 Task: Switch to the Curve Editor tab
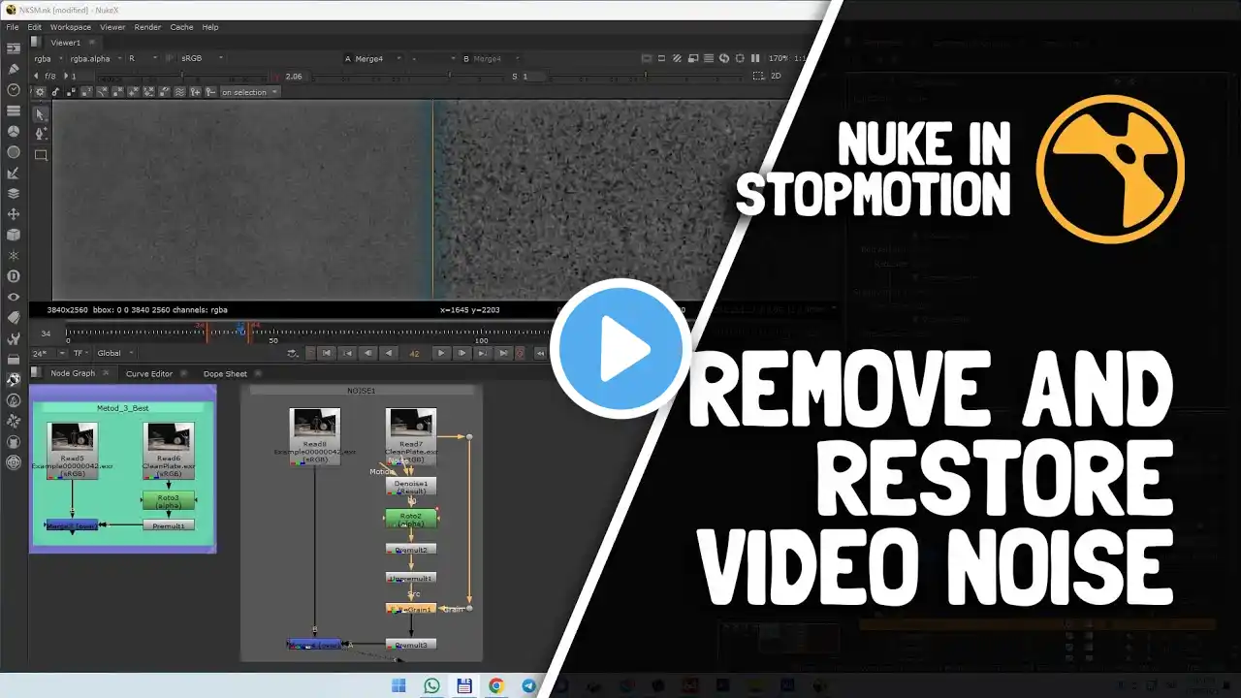tap(149, 373)
